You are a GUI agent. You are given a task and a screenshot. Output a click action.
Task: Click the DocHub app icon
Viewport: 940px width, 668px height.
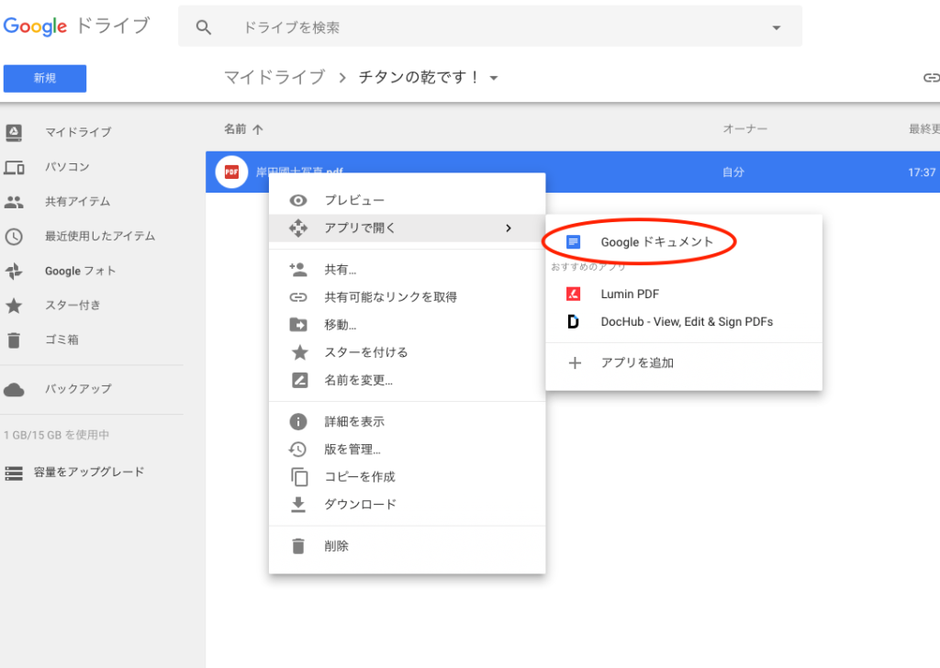574,322
